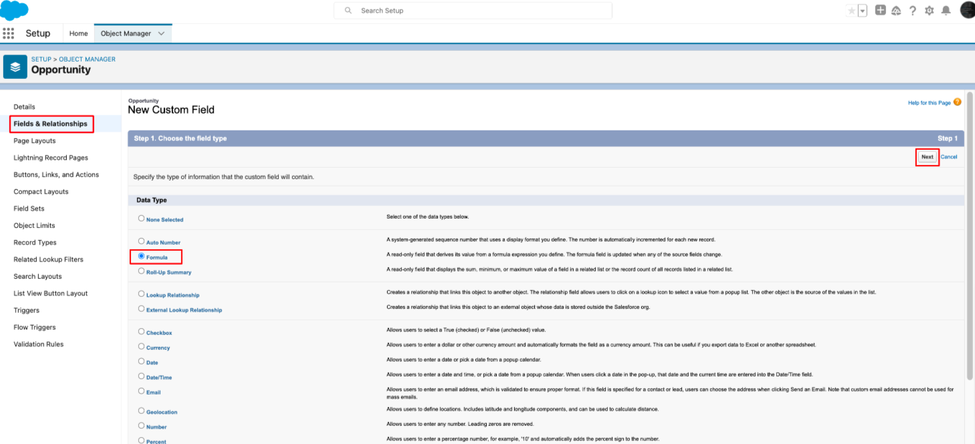Open Buttons, Links, and Actions

pos(56,175)
